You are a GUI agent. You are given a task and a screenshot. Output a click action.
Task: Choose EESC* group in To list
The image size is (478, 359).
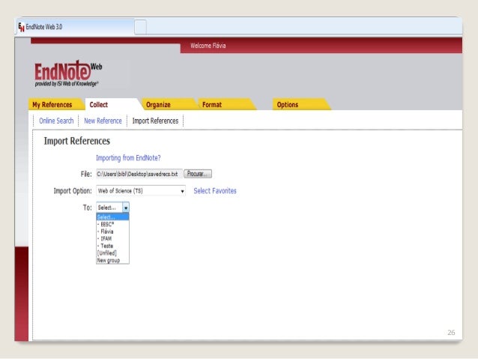(112, 224)
